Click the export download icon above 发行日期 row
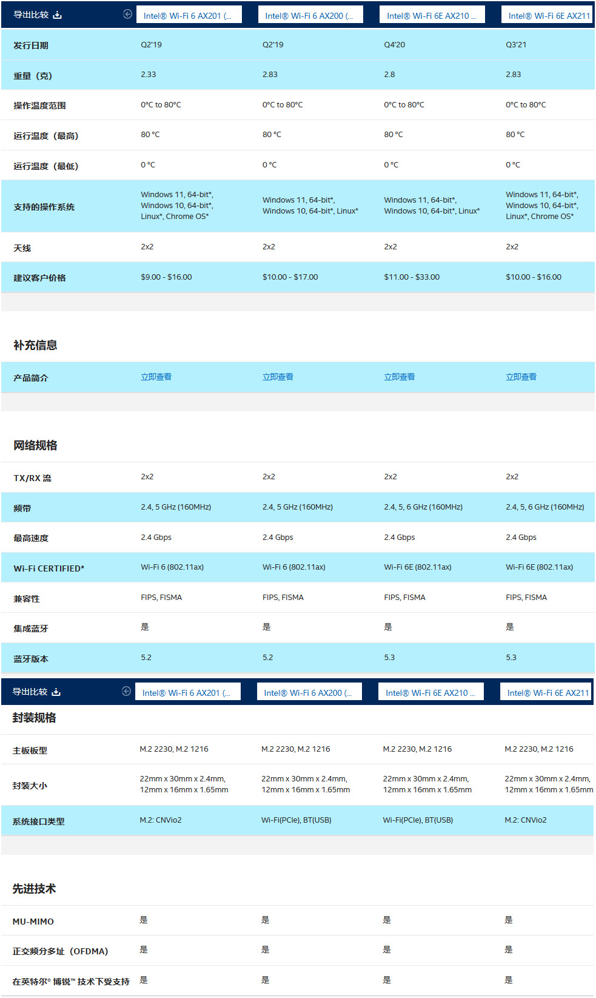 pyautogui.click(x=58, y=15)
